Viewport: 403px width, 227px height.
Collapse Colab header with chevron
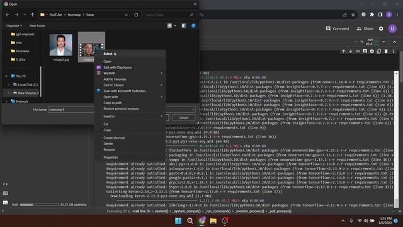[x=395, y=42]
